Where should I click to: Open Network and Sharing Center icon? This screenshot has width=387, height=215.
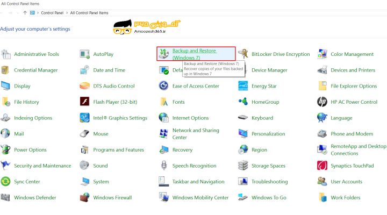pyautogui.click(x=163, y=133)
